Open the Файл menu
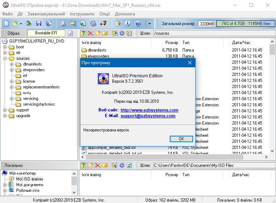 tap(7, 14)
